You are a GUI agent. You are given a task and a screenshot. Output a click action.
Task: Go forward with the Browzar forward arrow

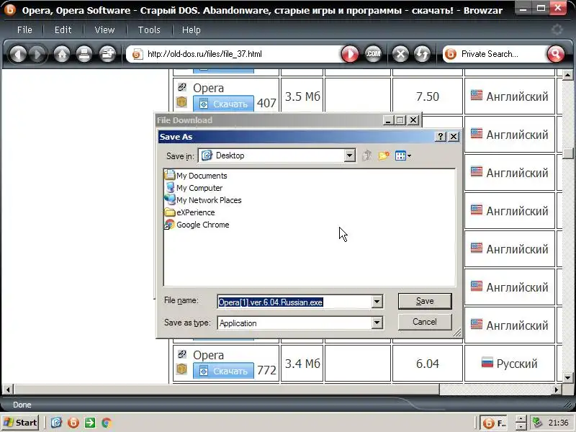37,55
